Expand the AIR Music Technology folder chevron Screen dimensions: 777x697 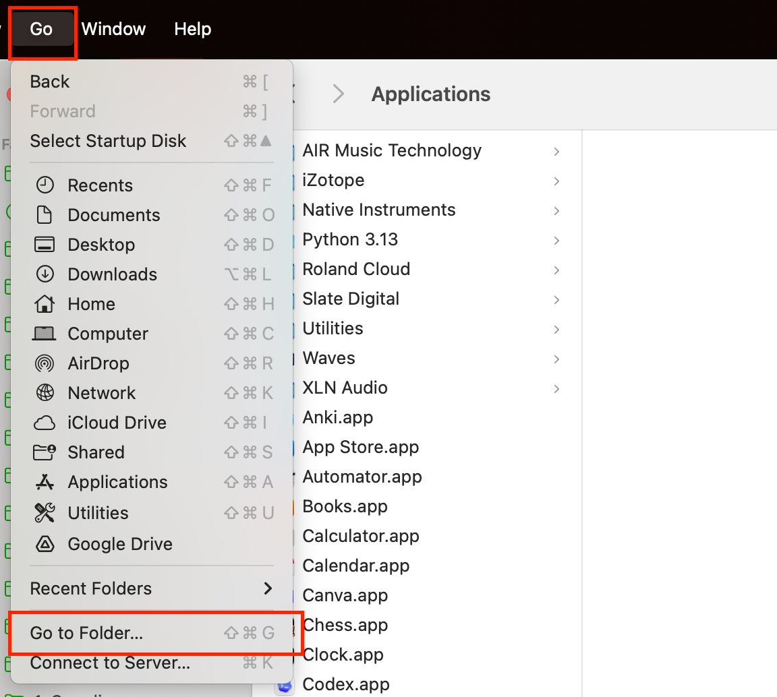[x=556, y=151]
